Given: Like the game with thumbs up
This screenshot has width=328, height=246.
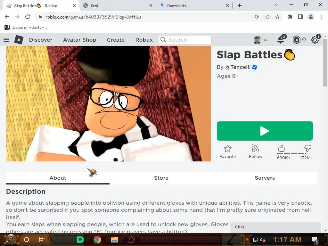Looking at the screenshot, I should point(282,149).
